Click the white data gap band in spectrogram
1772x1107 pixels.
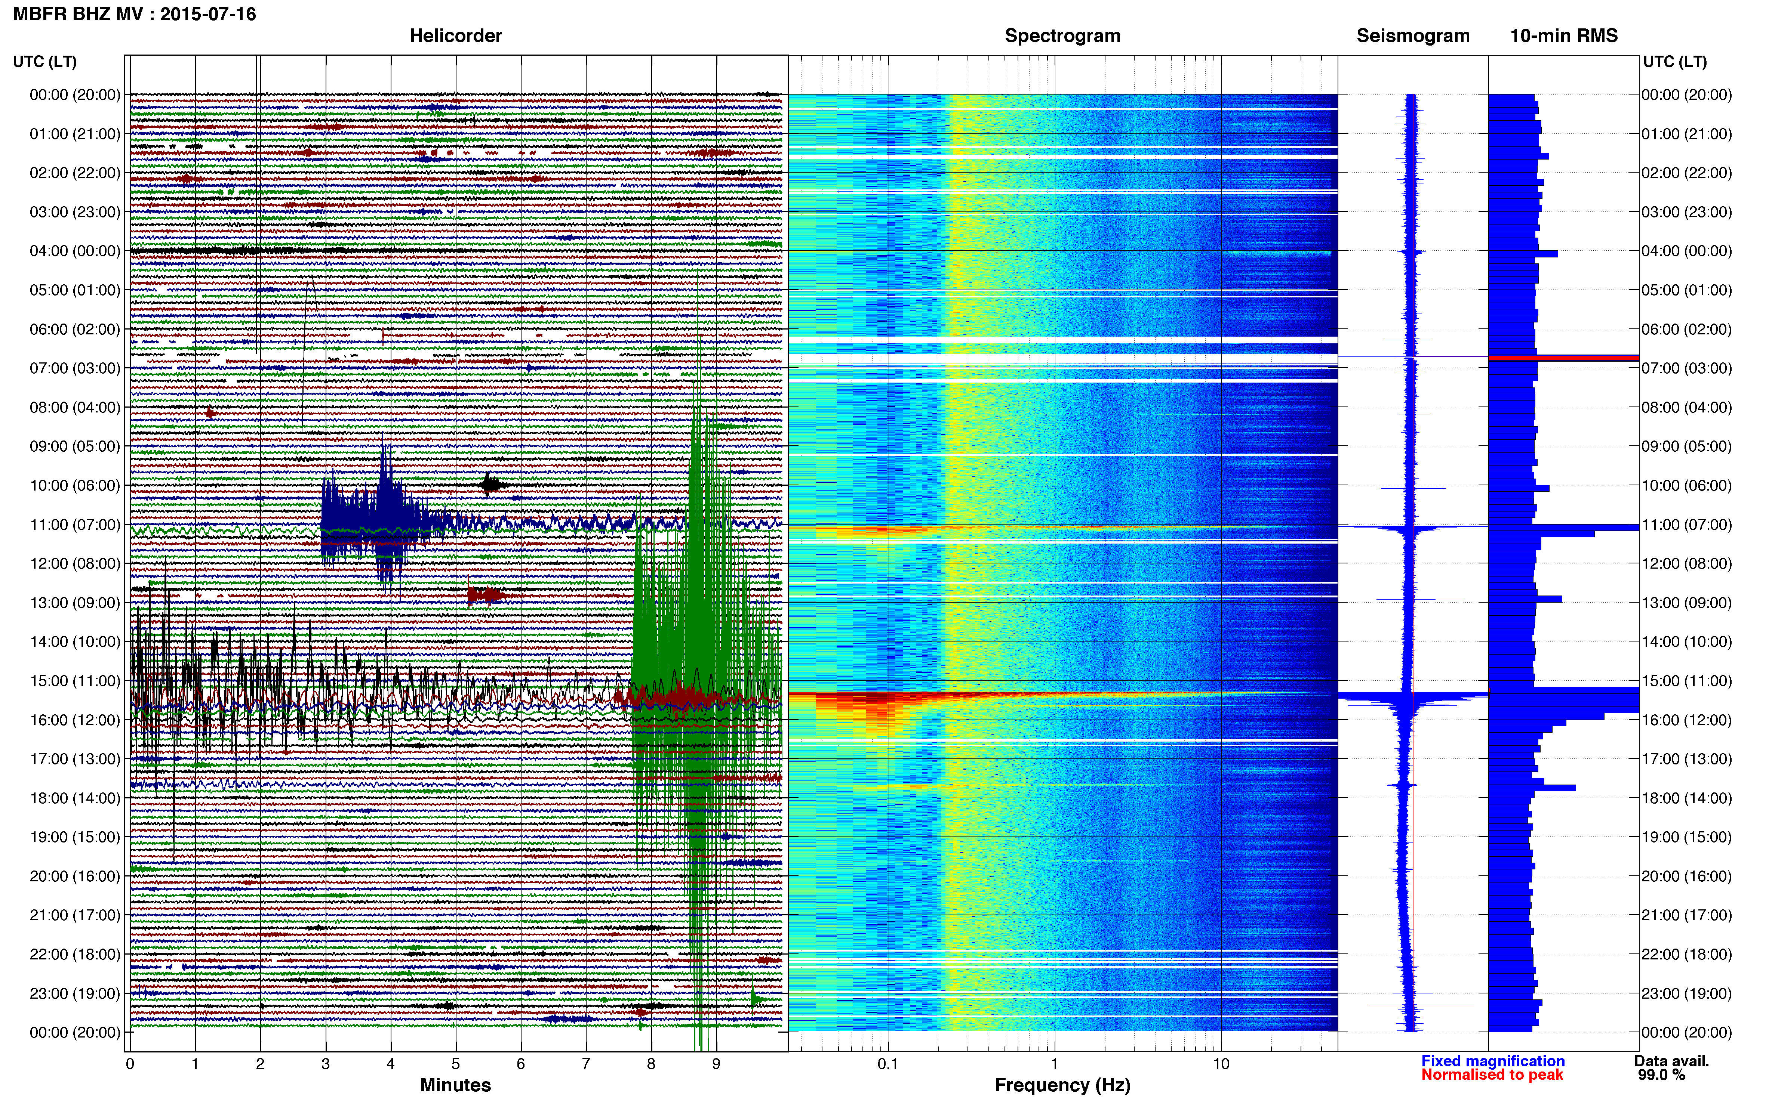click(1062, 359)
